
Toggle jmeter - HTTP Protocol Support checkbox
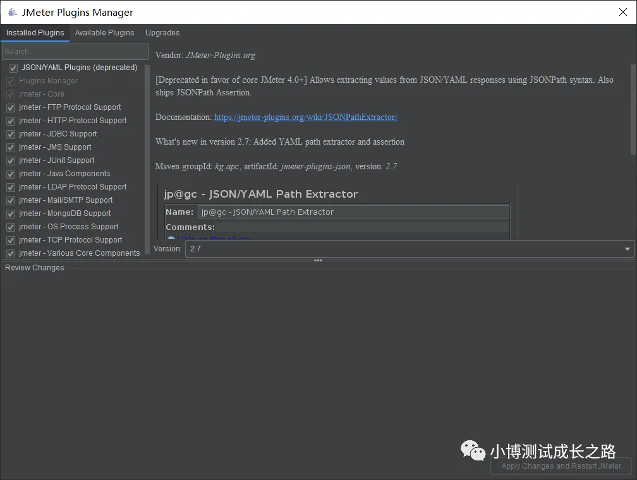pyautogui.click(x=11, y=121)
